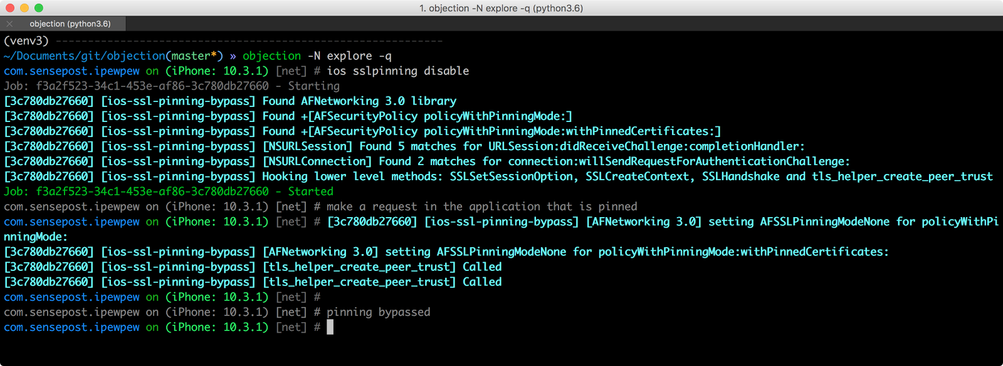Click the empty prompt line above 'pinning bypassed'
1003x366 pixels.
[x=162, y=297]
